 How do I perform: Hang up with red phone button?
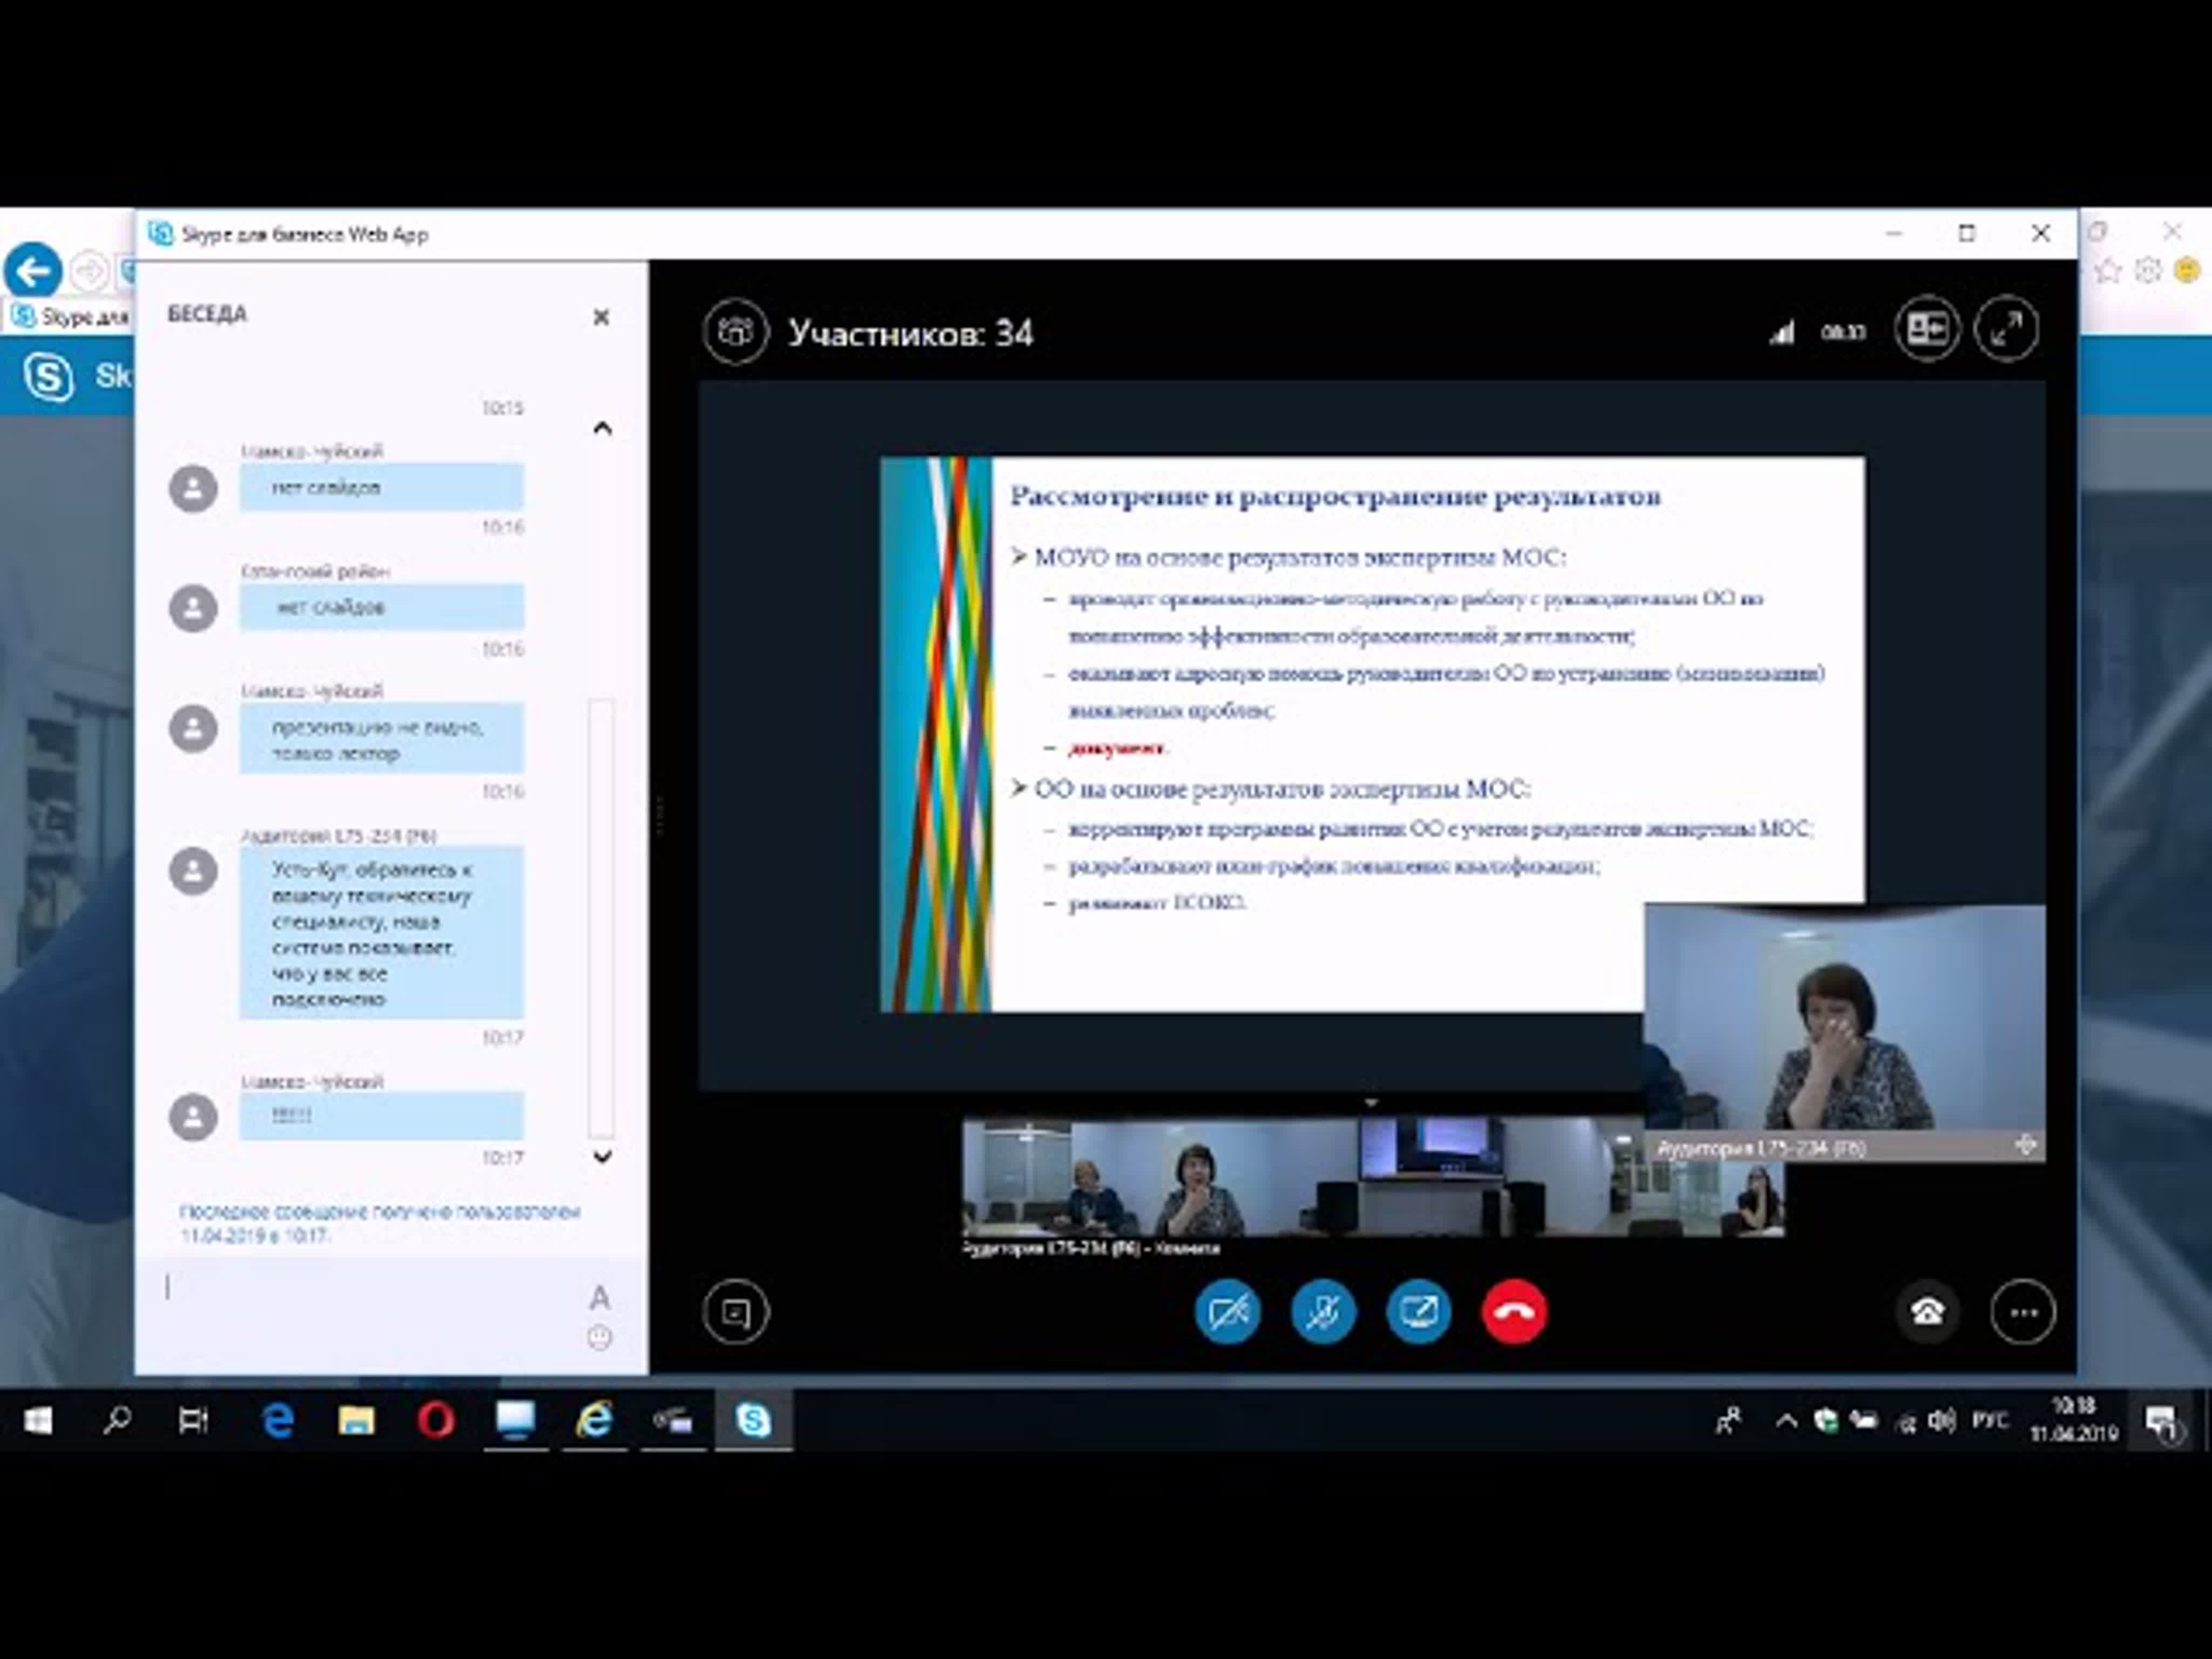(x=1514, y=1311)
